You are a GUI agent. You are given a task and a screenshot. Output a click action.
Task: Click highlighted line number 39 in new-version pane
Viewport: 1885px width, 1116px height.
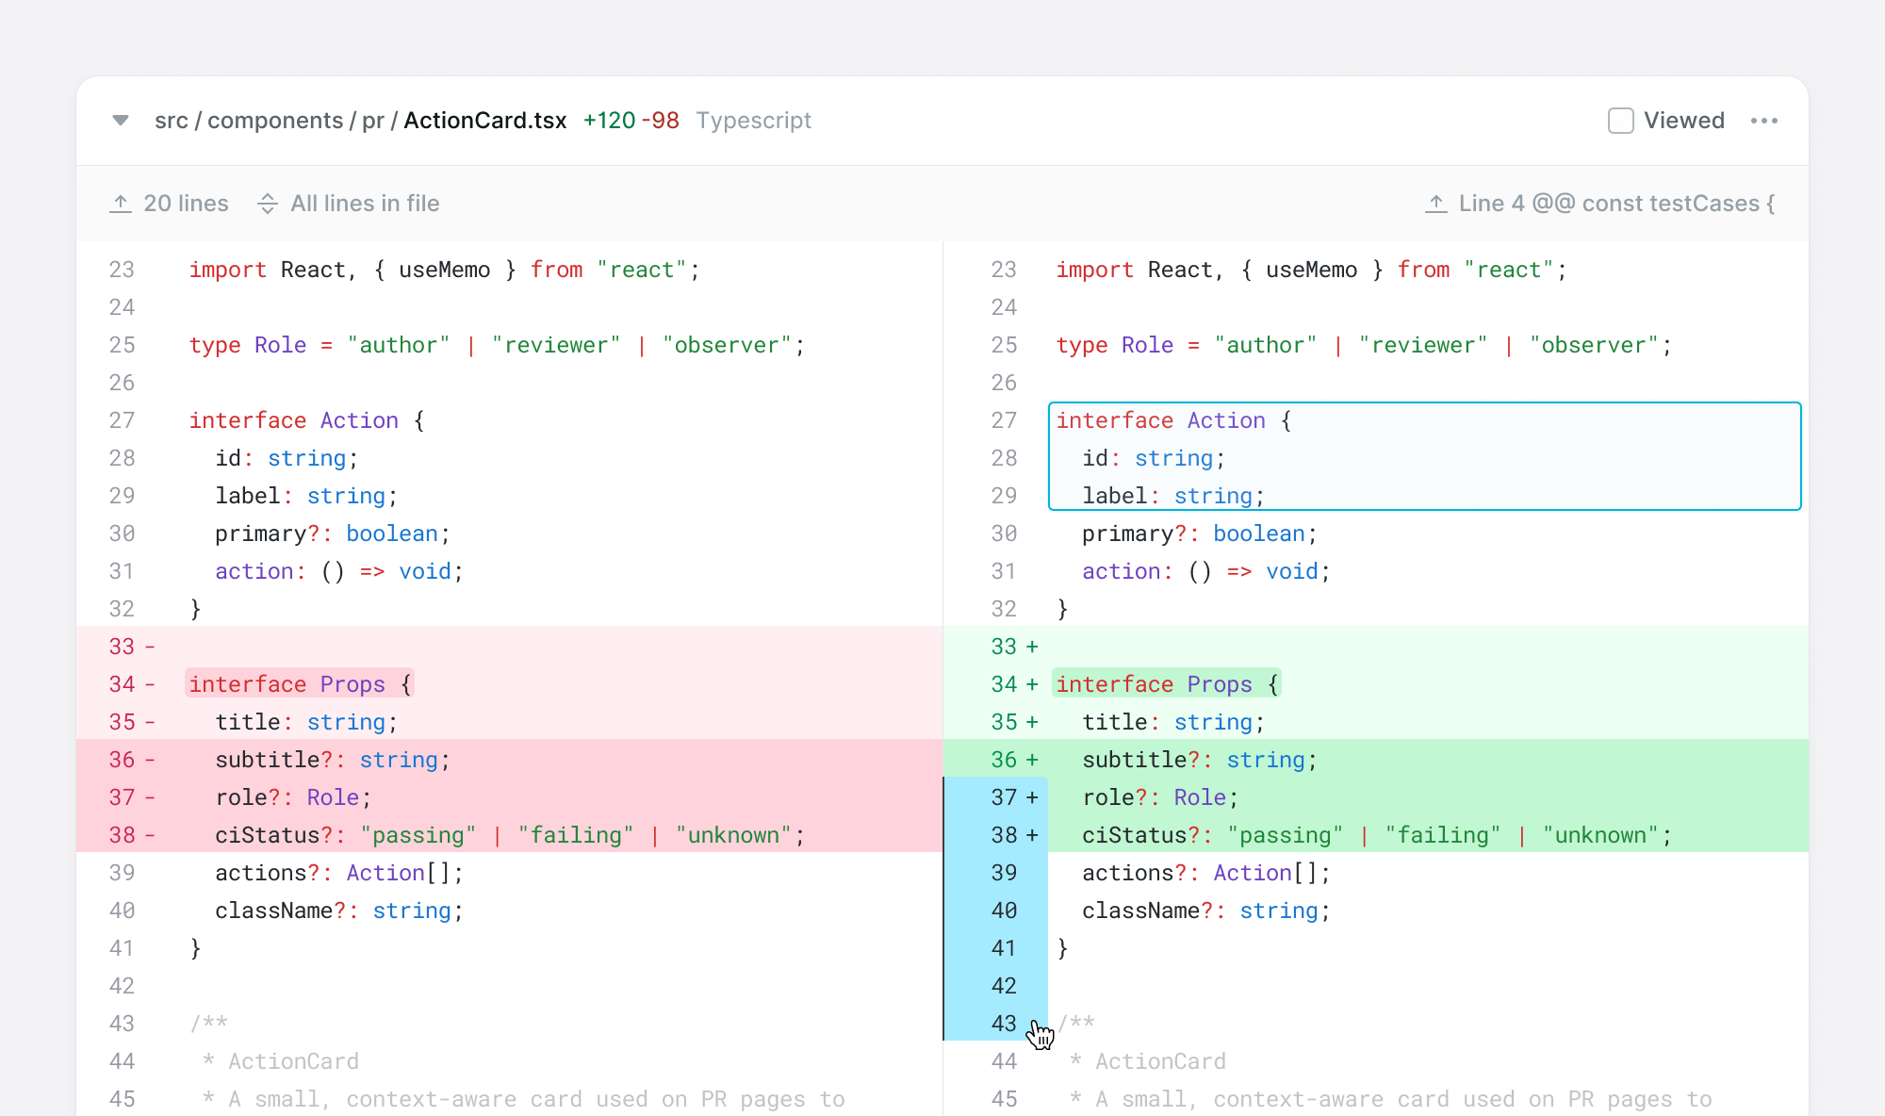[1004, 873]
